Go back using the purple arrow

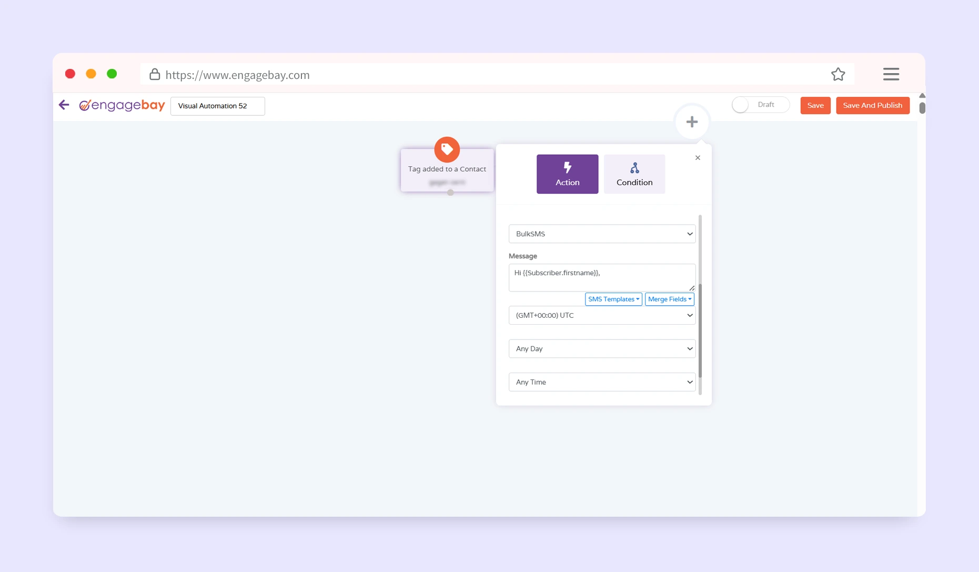pos(64,105)
